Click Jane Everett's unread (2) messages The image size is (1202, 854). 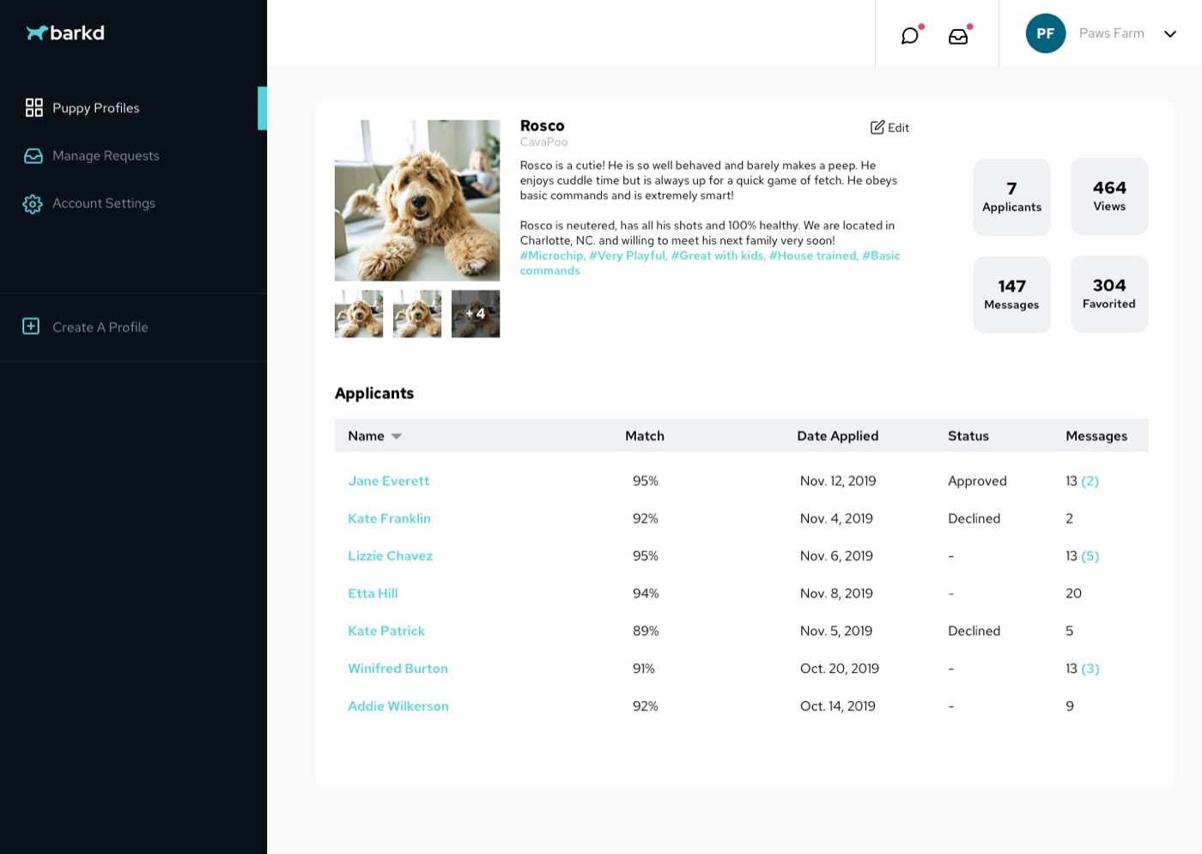tap(1090, 481)
